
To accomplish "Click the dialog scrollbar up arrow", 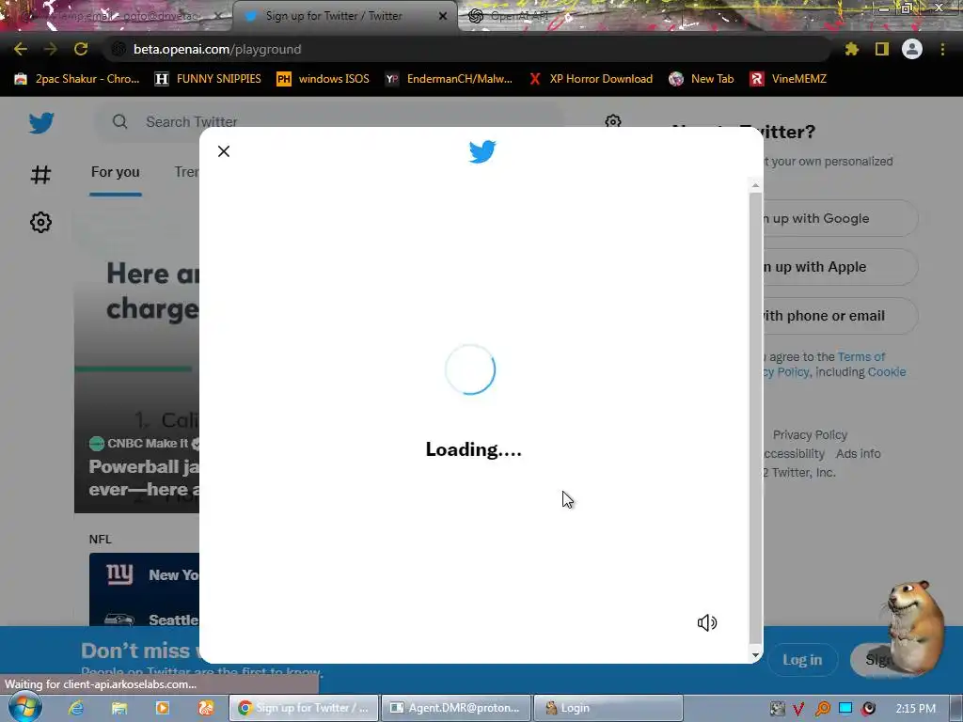I will click(755, 185).
